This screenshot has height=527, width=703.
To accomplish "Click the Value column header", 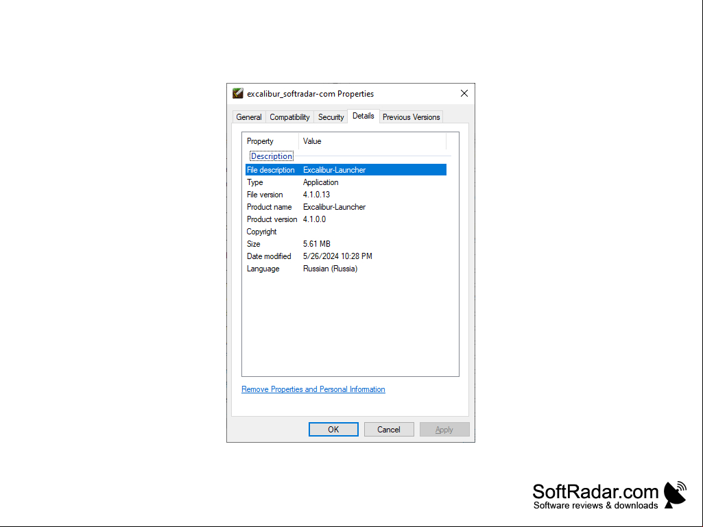I will [x=372, y=141].
